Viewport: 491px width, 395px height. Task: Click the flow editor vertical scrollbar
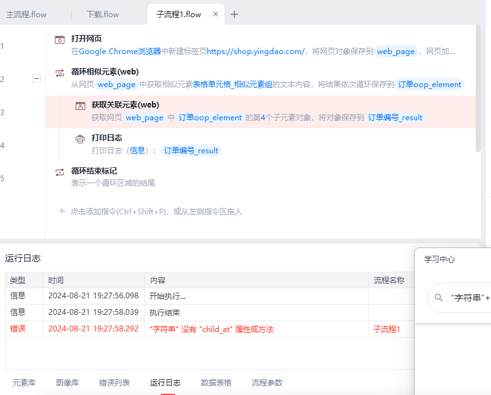click(478, 88)
